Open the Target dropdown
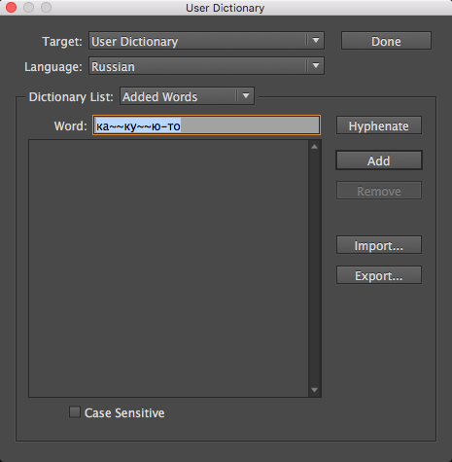452x462 pixels. 206,41
